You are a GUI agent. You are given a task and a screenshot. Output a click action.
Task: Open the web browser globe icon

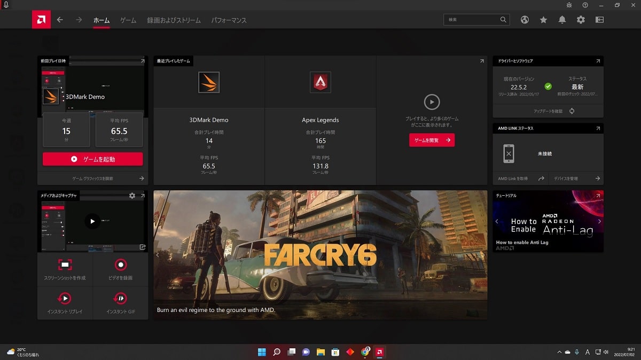tap(525, 20)
